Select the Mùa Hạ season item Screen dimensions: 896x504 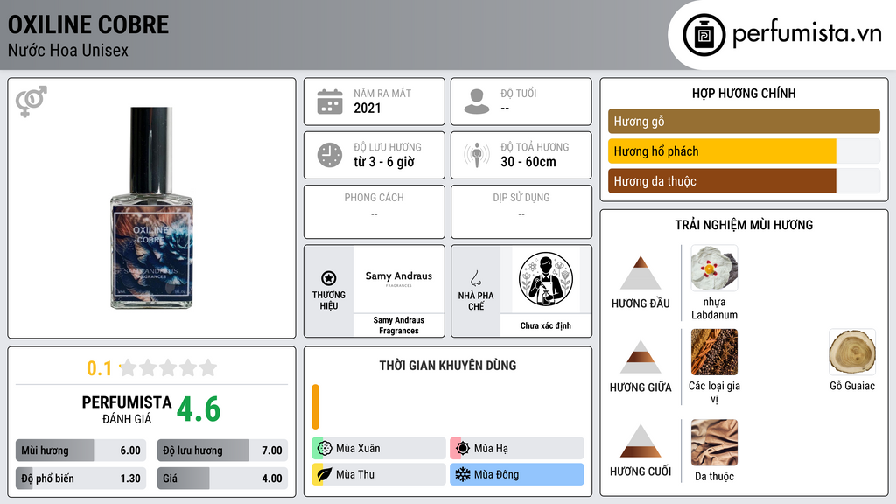point(517,449)
